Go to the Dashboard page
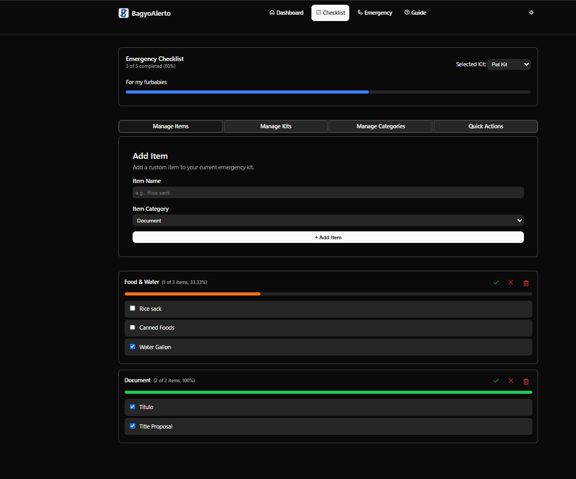This screenshot has width=576, height=479. tap(287, 13)
